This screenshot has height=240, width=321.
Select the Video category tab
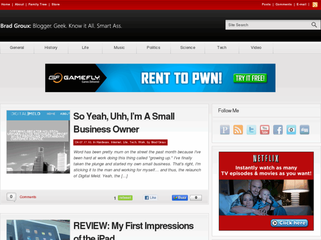coord(256,48)
